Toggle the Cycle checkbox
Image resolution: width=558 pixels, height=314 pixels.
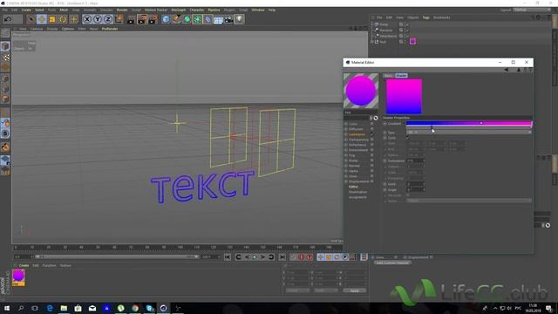pyautogui.click(x=408, y=138)
